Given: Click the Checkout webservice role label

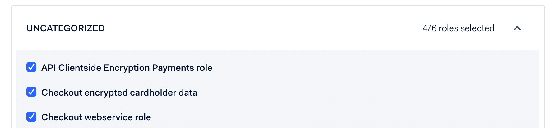Looking at the screenshot, I should 96,117.
